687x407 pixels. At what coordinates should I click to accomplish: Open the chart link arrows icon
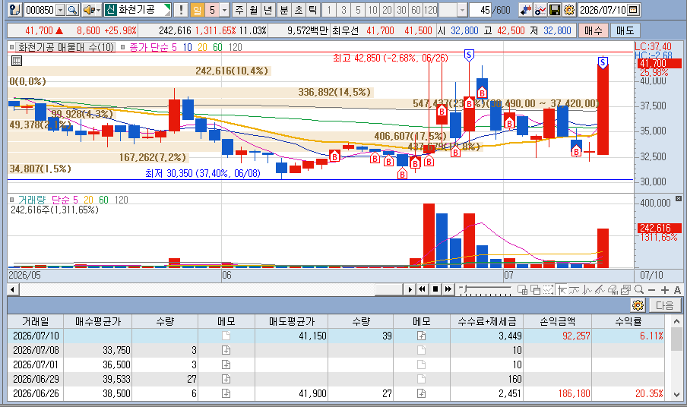tap(525, 10)
